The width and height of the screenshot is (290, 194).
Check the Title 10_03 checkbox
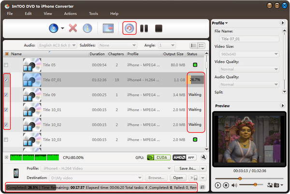[x=6, y=139]
